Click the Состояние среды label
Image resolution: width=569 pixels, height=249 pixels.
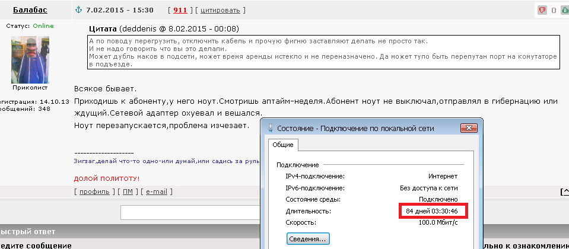point(313,199)
